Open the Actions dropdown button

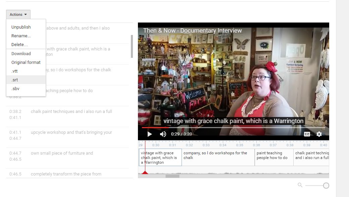(18, 14)
